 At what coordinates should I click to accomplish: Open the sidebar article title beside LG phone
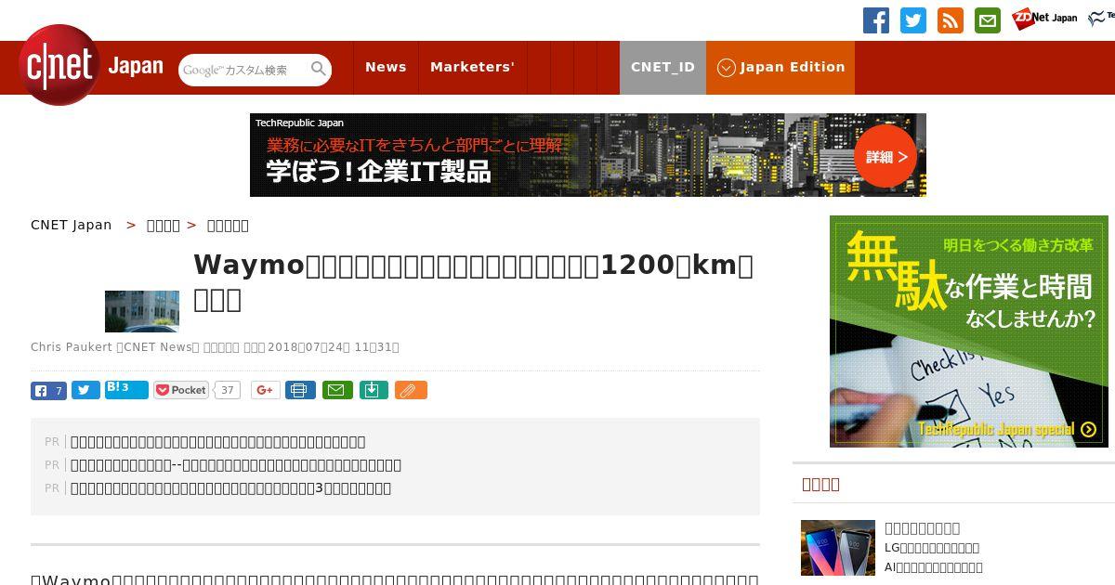pyautogui.click(x=923, y=528)
